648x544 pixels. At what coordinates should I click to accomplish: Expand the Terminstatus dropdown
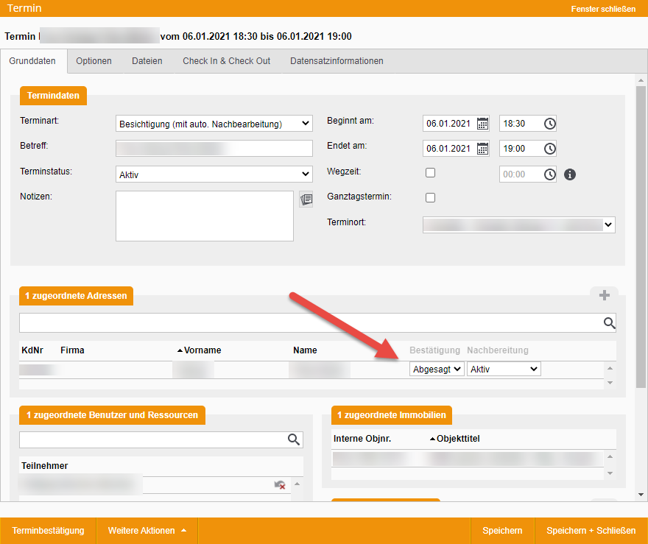(214, 174)
